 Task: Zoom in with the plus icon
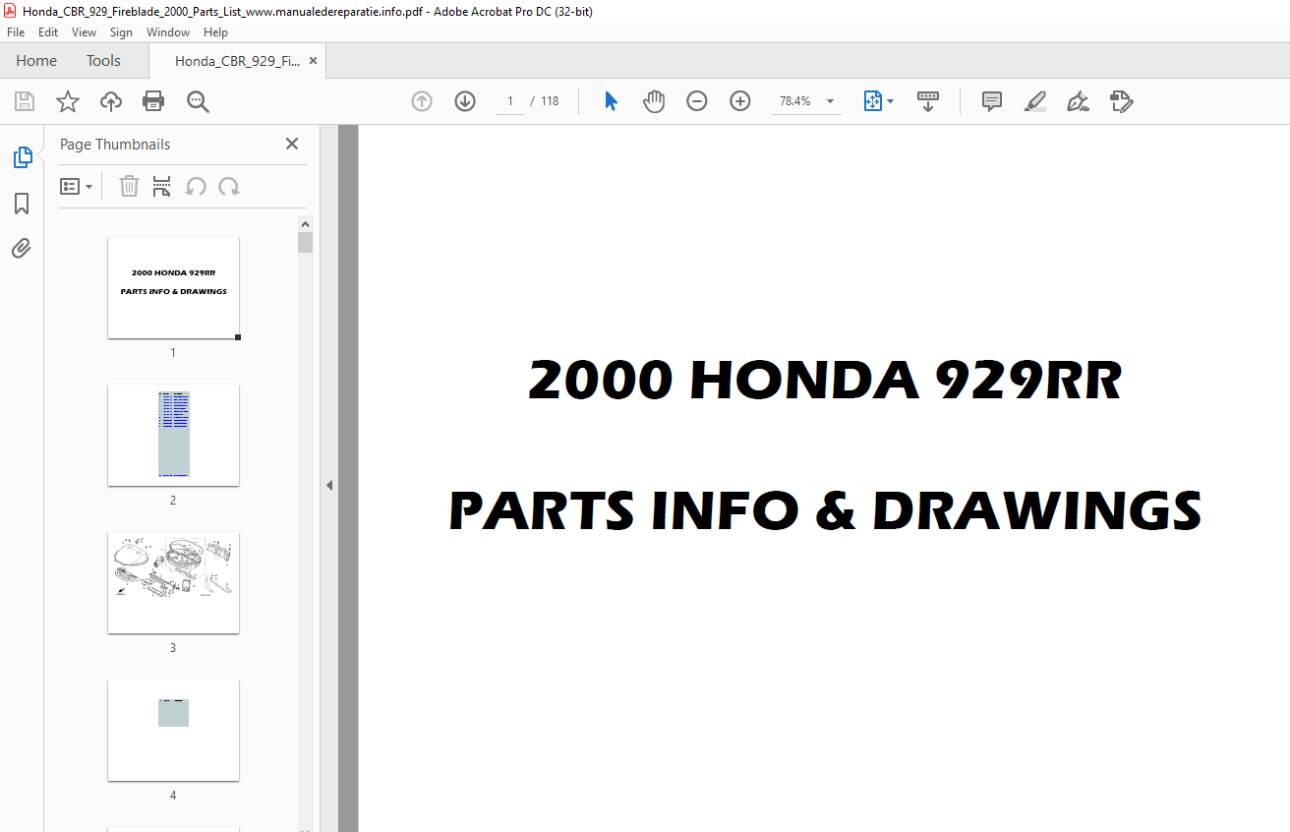(740, 101)
